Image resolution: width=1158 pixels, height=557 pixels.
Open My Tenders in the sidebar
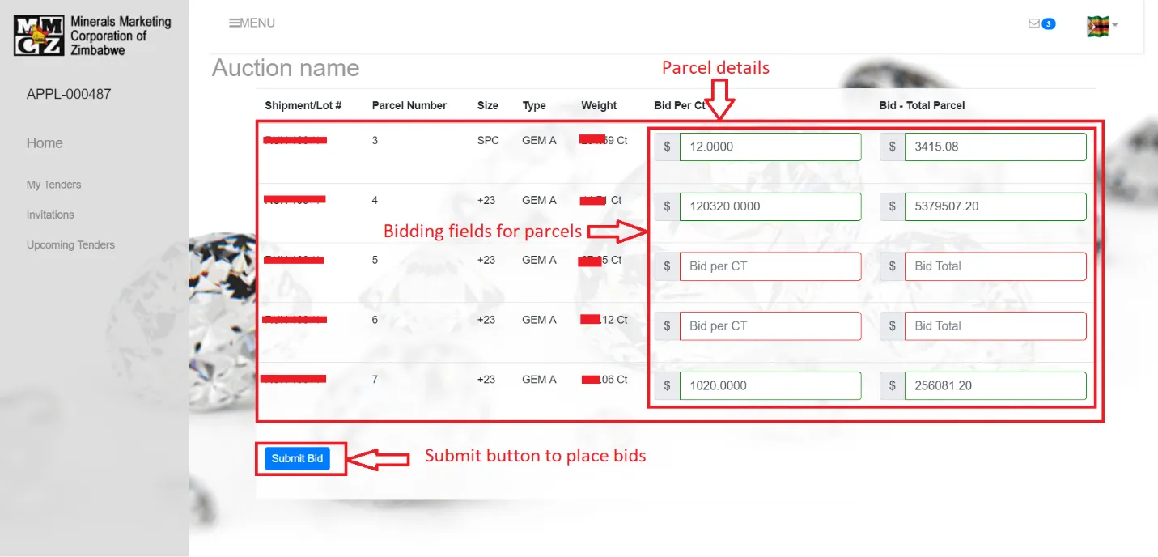[53, 184]
